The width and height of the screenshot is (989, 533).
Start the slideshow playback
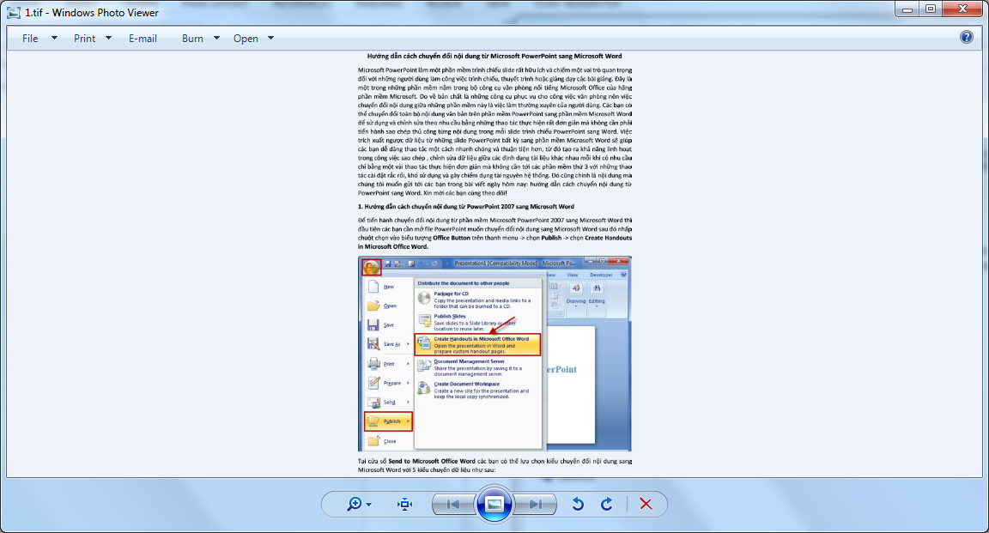pos(494,504)
